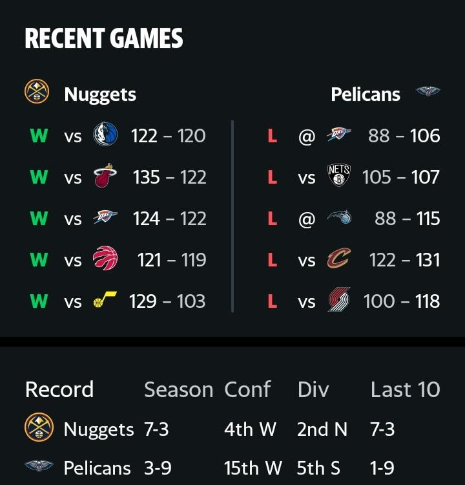Open the Nuggets 122 – 120 game score
This screenshot has width=465, height=485.
pyautogui.click(x=169, y=136)
